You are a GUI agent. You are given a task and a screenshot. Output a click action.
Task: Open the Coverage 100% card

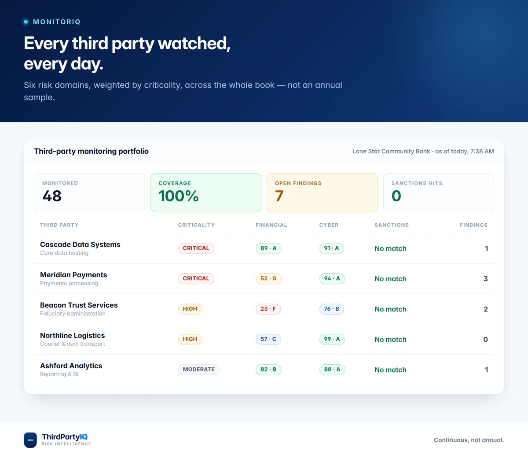[x=206, y=192]
